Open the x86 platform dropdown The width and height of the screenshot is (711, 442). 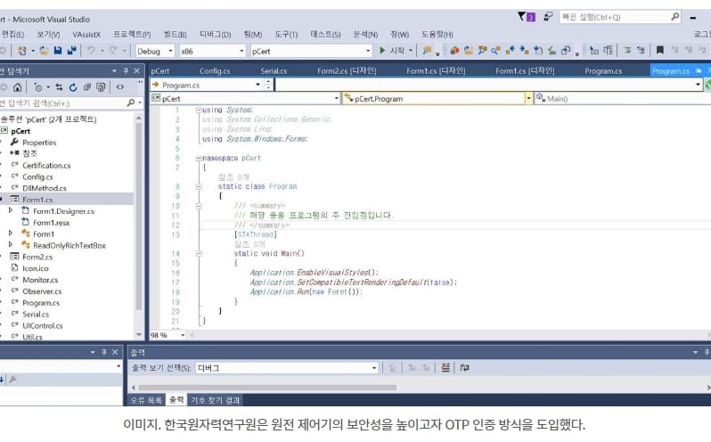pos(212,51)
